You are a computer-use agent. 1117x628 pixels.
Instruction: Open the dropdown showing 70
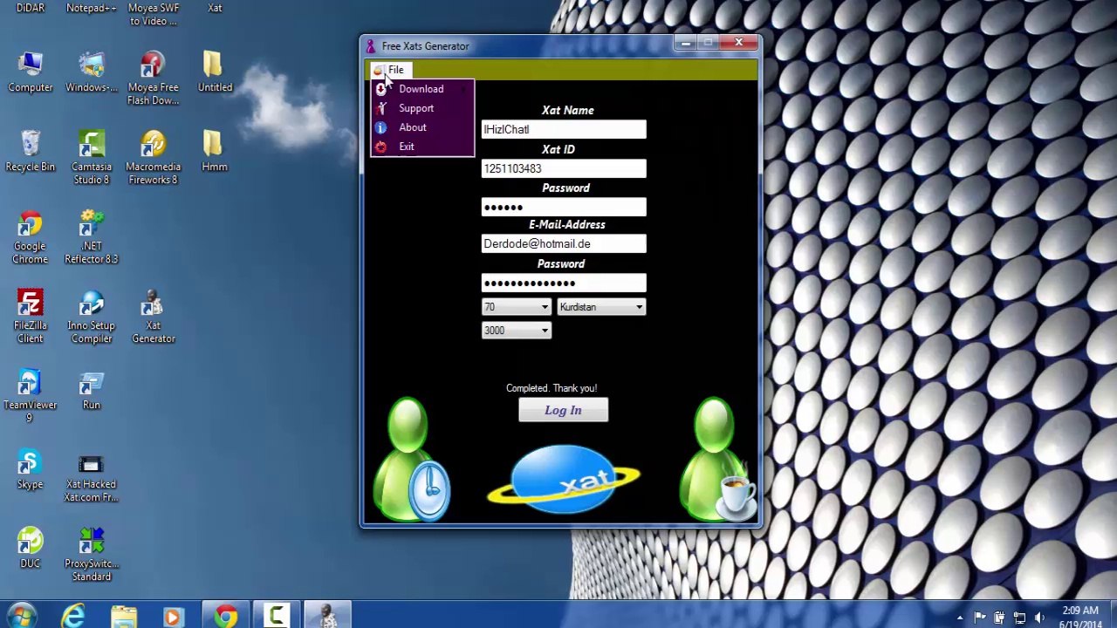[x=516, y=307]
